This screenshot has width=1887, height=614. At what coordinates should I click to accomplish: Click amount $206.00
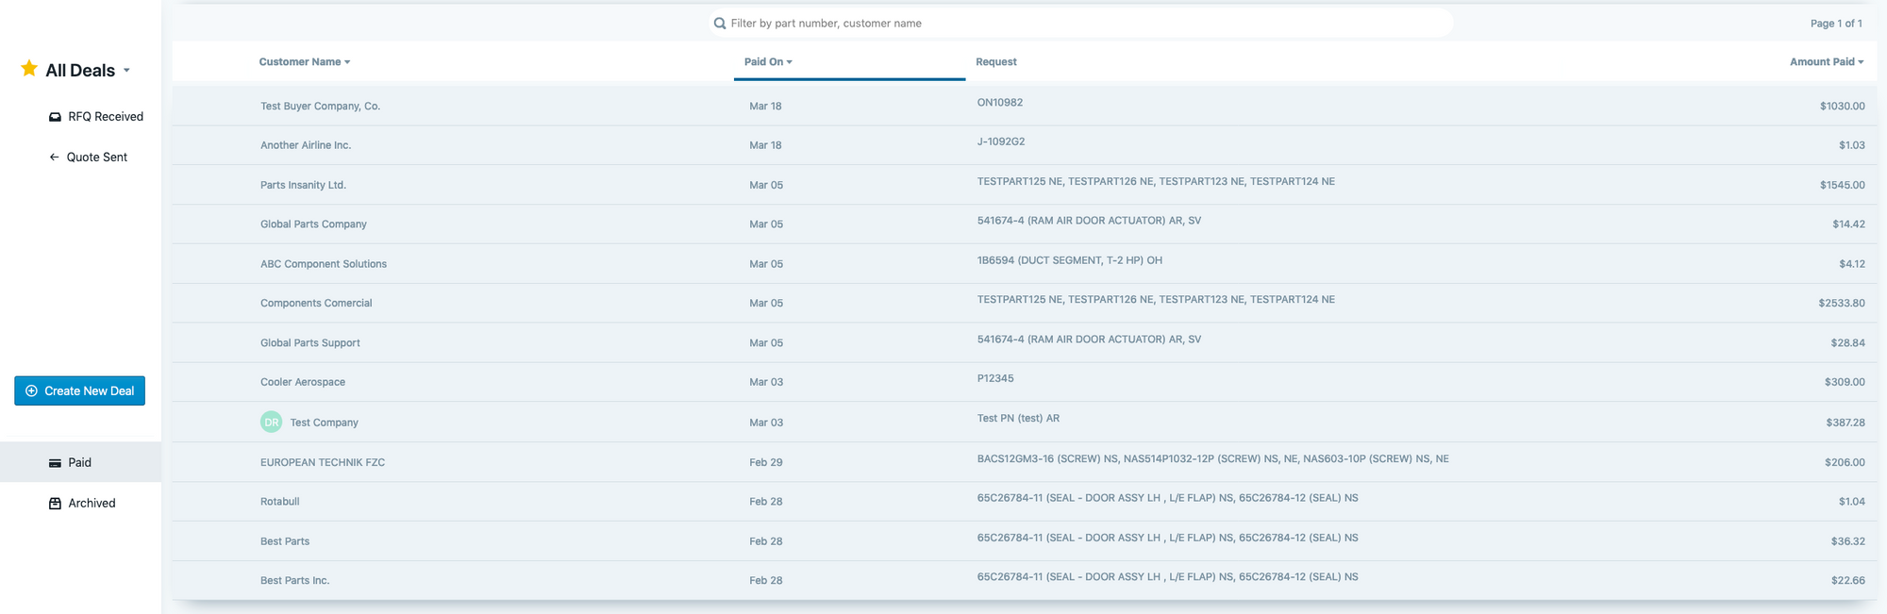(1845, 463)
